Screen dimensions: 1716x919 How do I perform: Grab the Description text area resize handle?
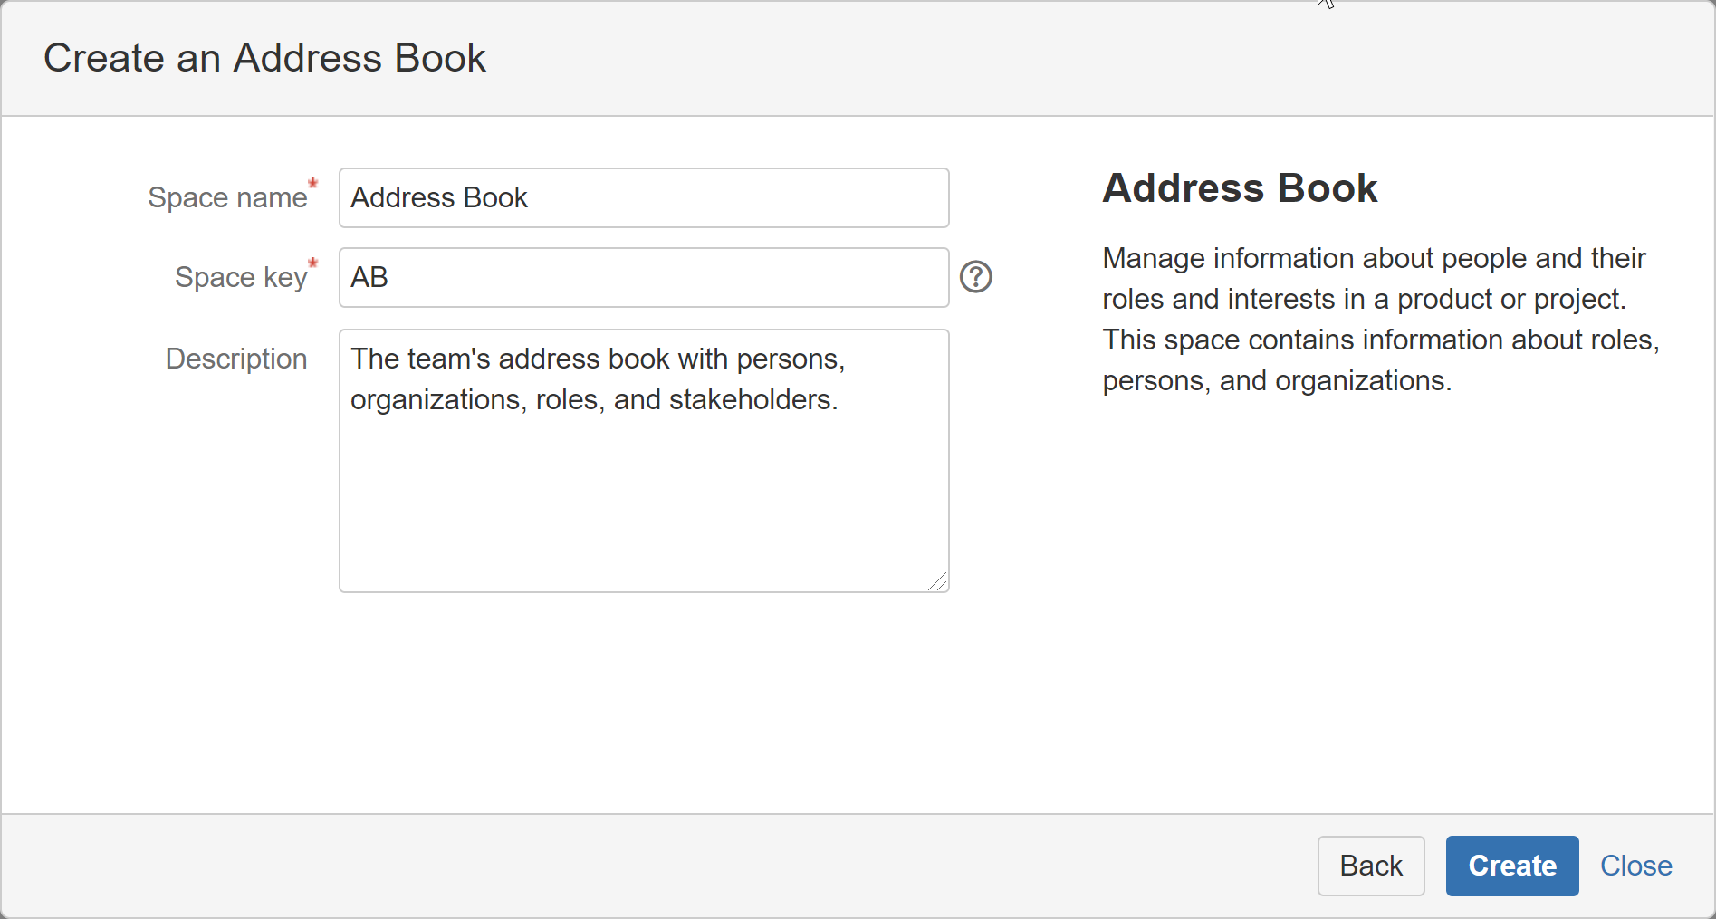point(938,582)
